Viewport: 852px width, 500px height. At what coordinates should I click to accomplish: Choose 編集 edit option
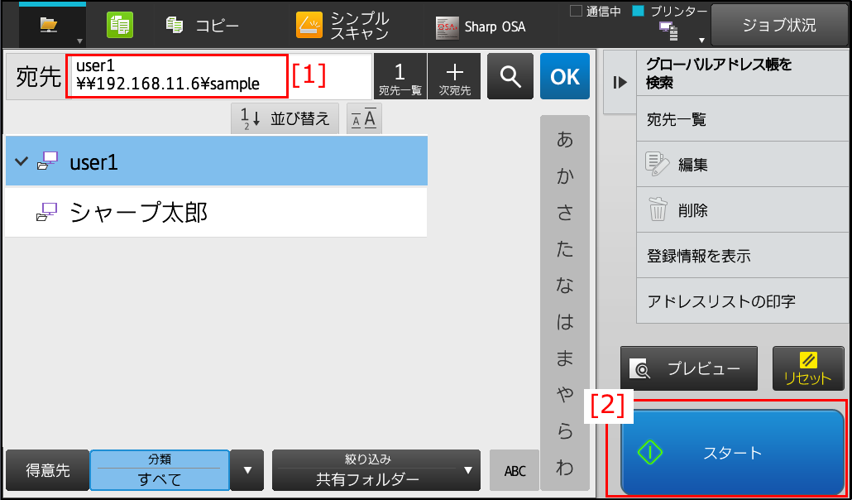point(742,164)
